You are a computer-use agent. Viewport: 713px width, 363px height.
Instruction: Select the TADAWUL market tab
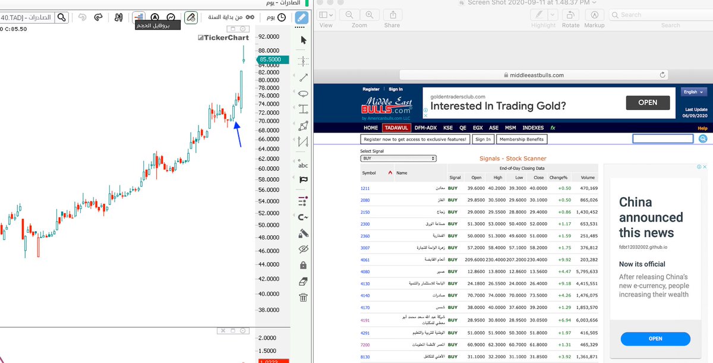click(x=397, y=128)
